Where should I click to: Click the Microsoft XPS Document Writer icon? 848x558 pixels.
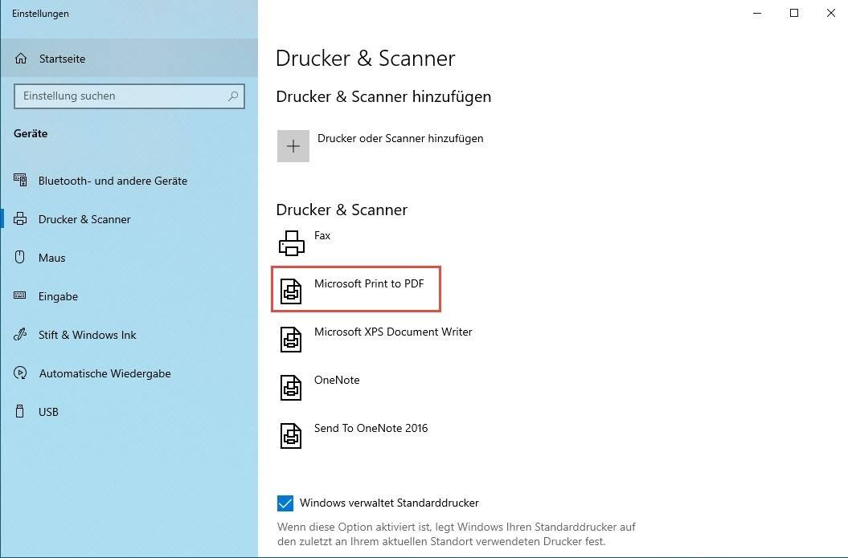[291, 339]
